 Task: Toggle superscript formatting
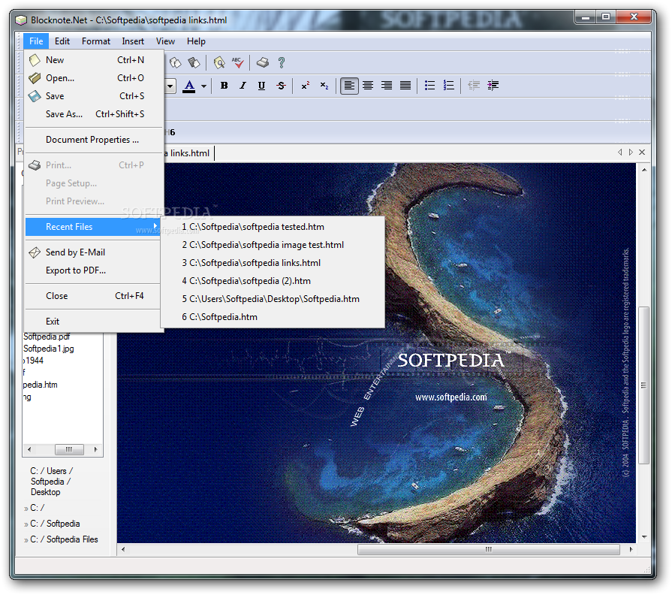click(x=306, y=86)
